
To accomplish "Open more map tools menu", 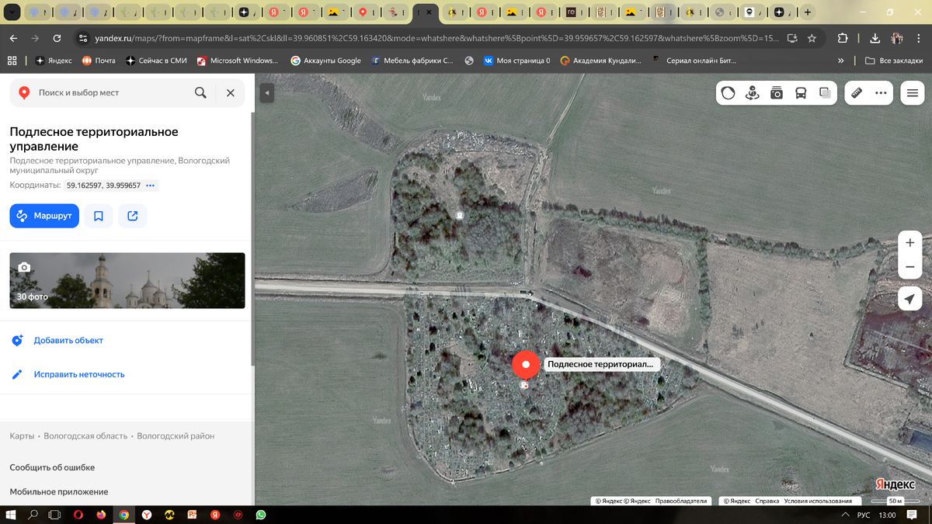I will tap(881, 93).
